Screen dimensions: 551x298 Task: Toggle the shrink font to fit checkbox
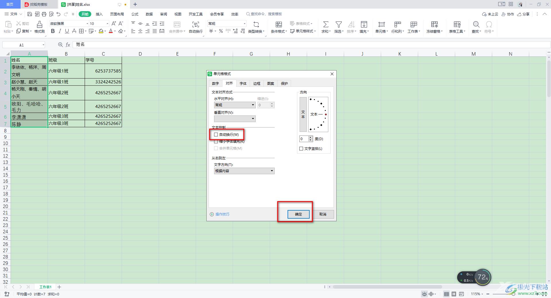(216, 142)
